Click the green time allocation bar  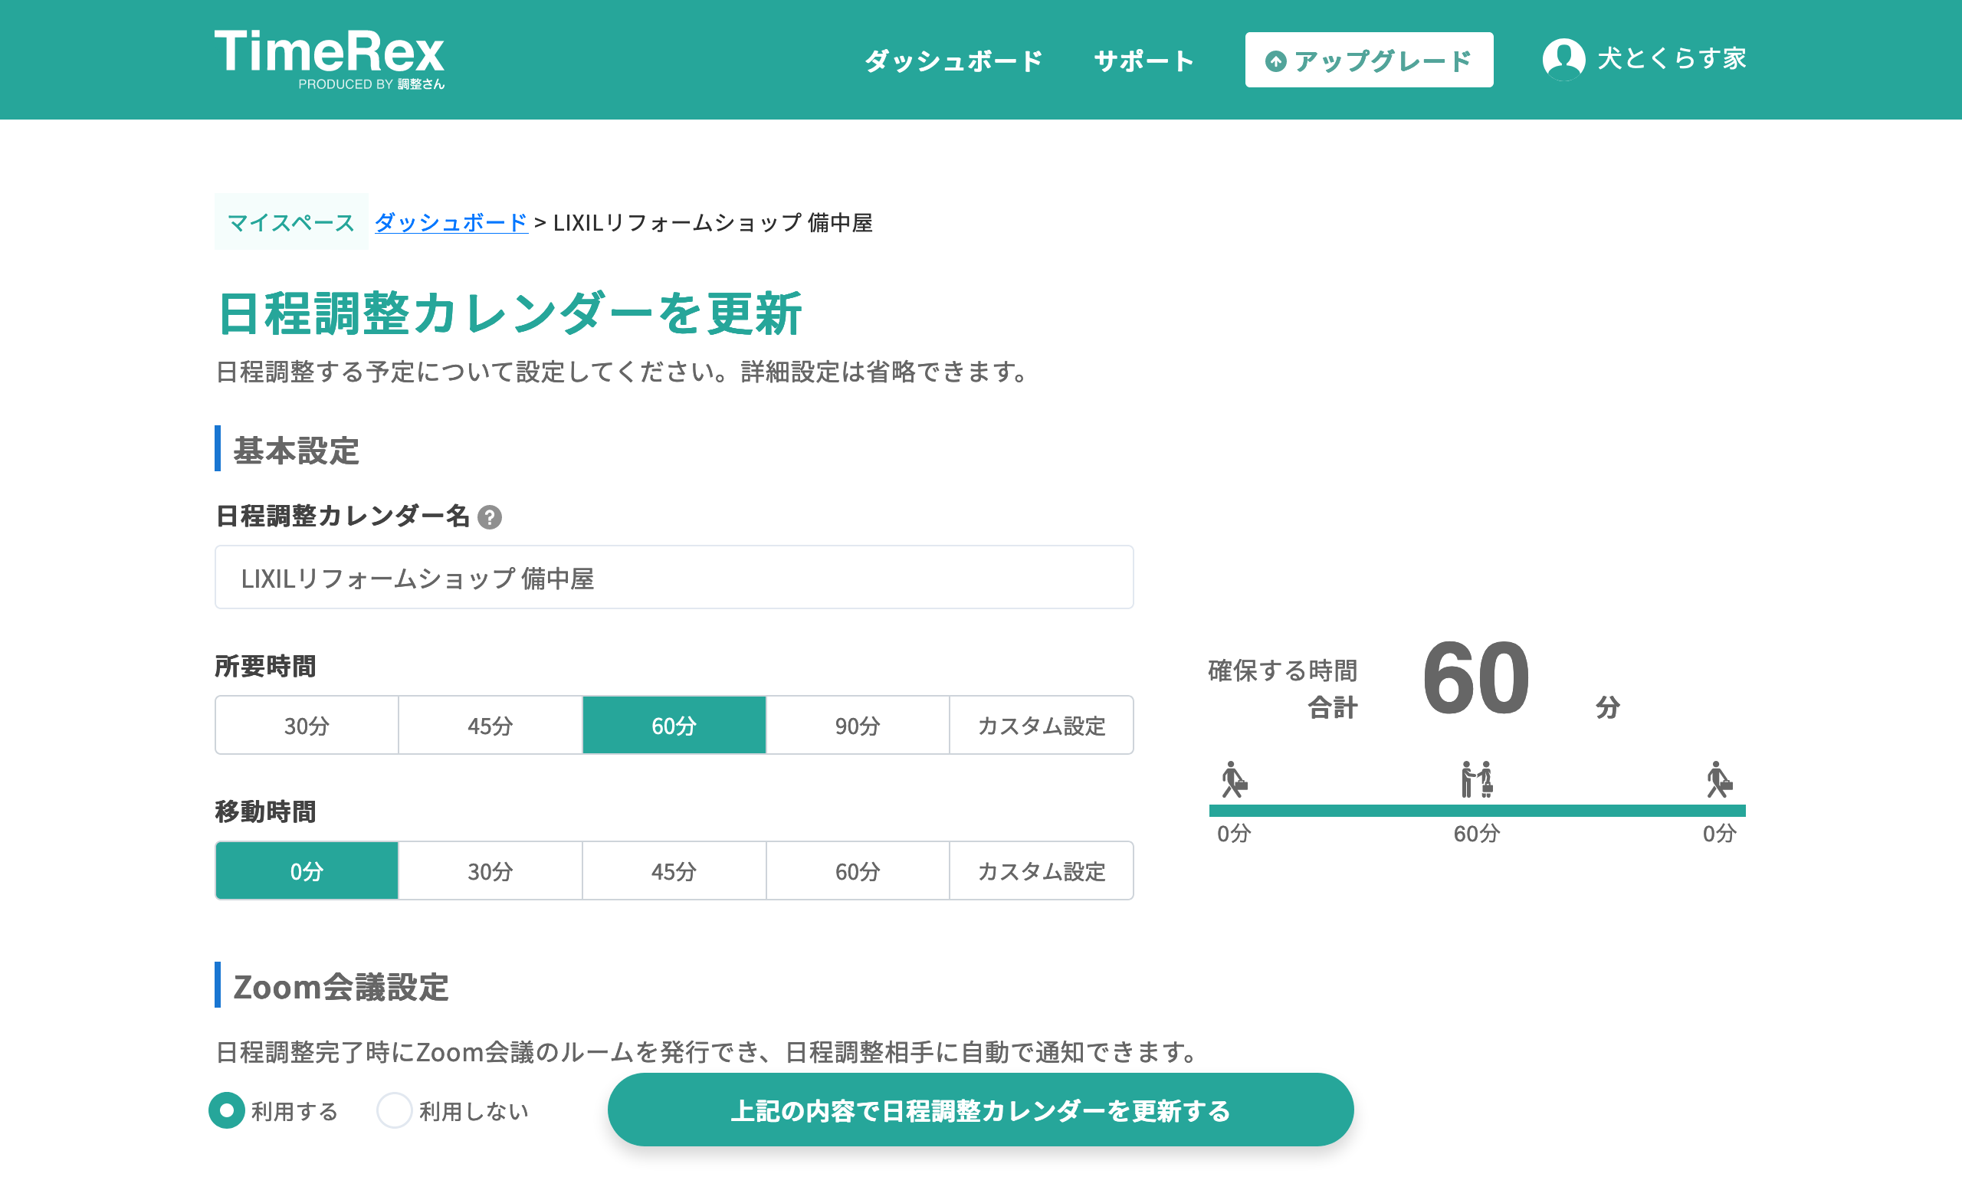pos(1477,811)
